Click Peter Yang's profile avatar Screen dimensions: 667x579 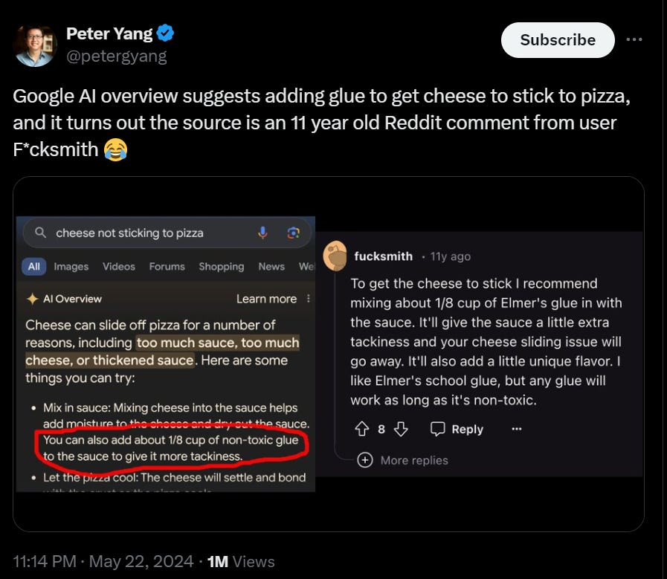(35, 45)
